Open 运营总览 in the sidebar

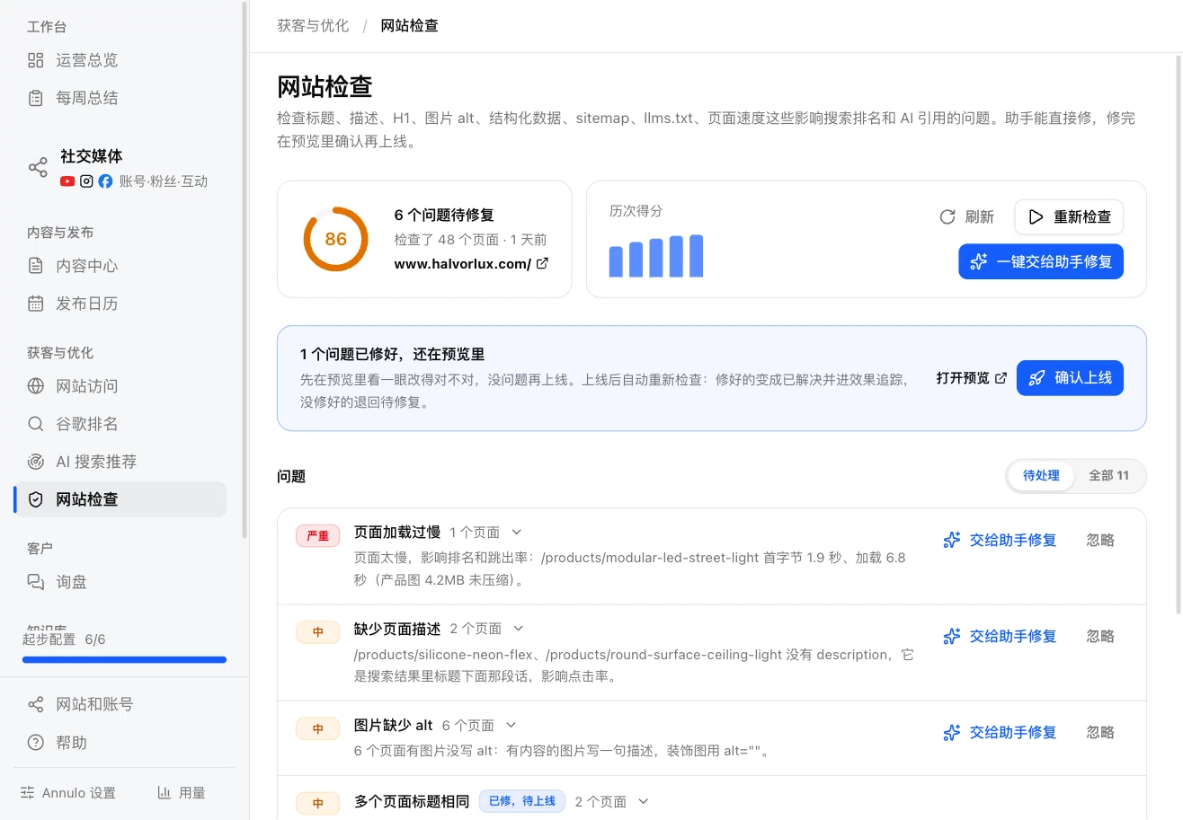(120, 60)
